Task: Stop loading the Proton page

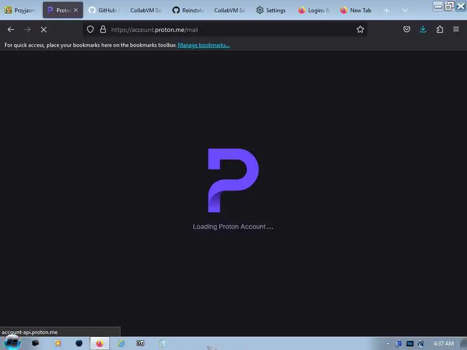Action: click(x=43, y=30)
